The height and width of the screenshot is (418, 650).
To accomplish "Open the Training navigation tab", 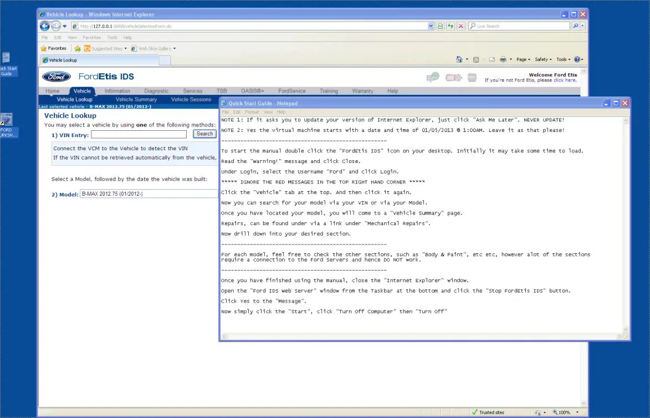I will pos(329,91).
